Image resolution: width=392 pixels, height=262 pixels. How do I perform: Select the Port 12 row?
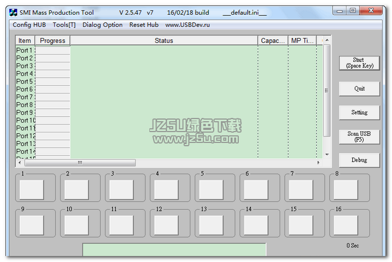[169, 136]
